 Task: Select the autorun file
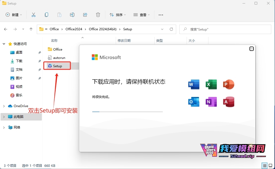pos(56,58)
